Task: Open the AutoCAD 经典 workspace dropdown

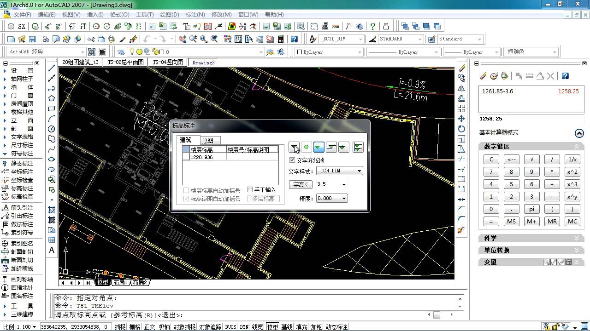Action: click(x=46, y=52)
